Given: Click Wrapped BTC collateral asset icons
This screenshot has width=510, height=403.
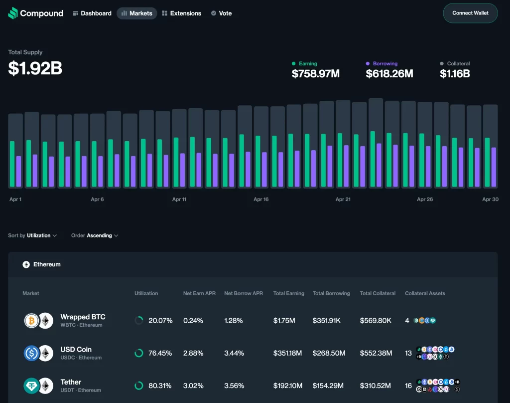Looking at the screenshot, I should coord(424,321).
